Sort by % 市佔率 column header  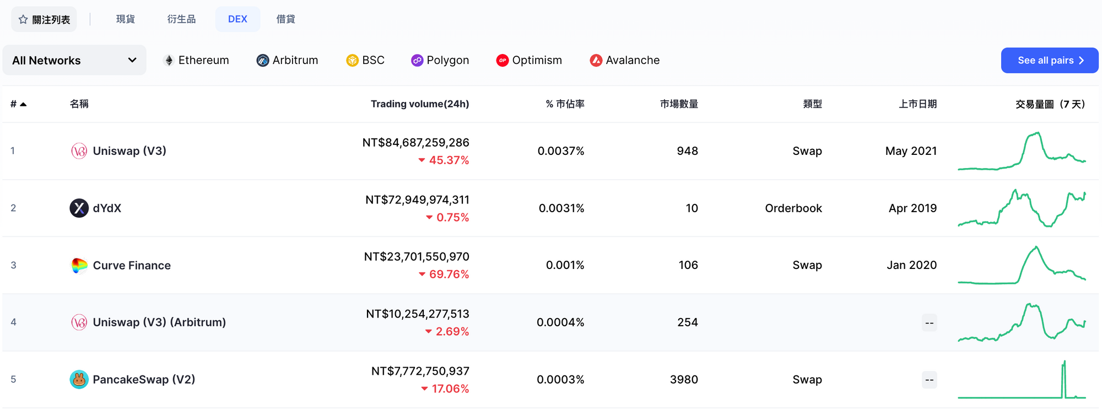coord(565,104)
